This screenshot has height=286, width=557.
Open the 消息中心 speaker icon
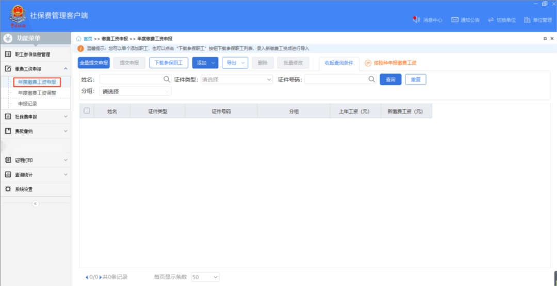[x=416, y=20]
